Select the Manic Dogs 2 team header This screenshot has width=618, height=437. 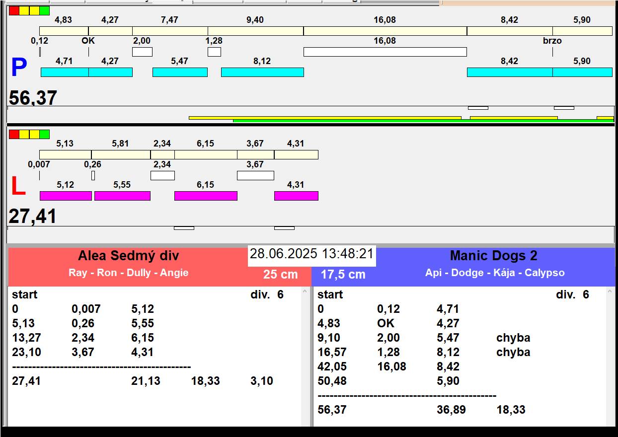tap(493, 256)
